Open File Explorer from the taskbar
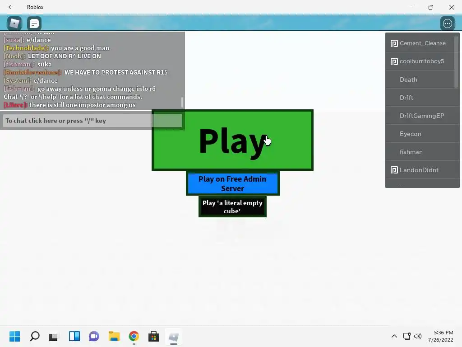462x347 pixels. pyautogui.click(x=114, y=336)
